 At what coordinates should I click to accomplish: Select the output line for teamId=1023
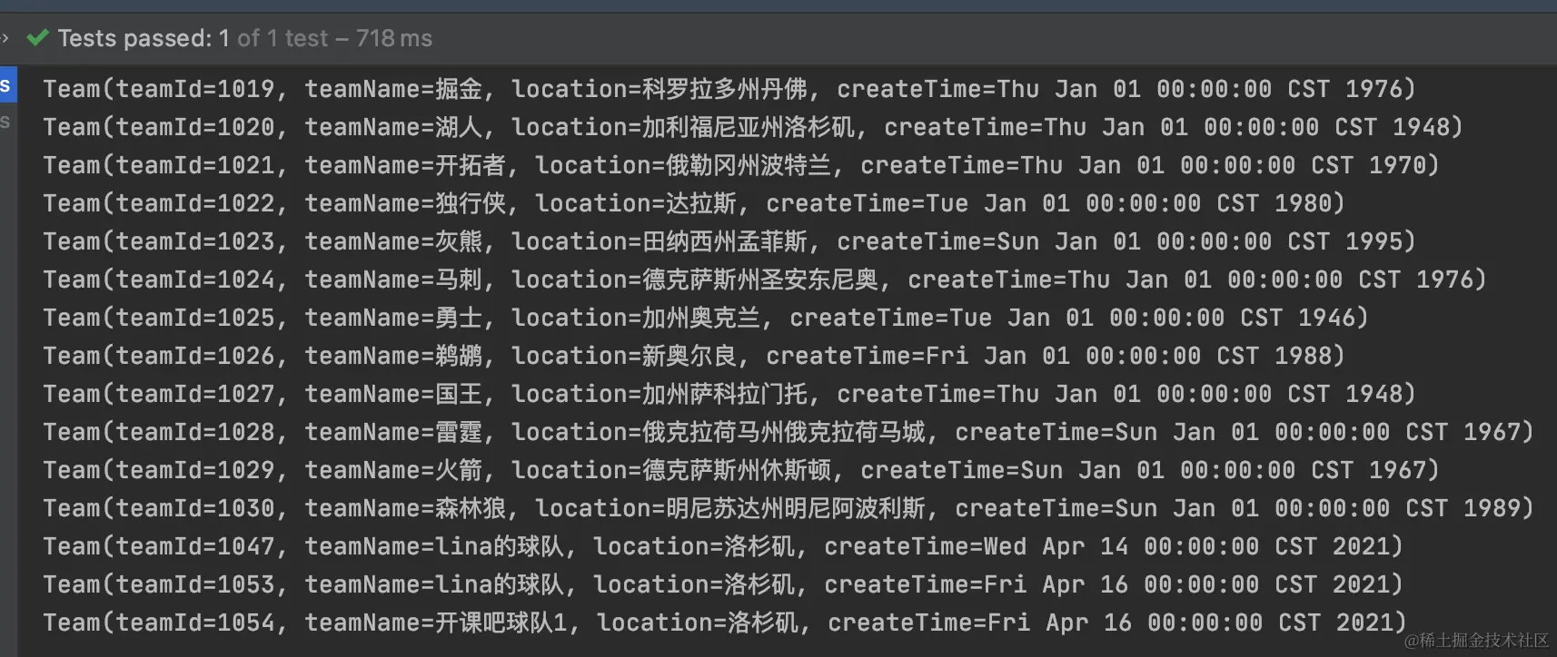[x=729, y=241]
